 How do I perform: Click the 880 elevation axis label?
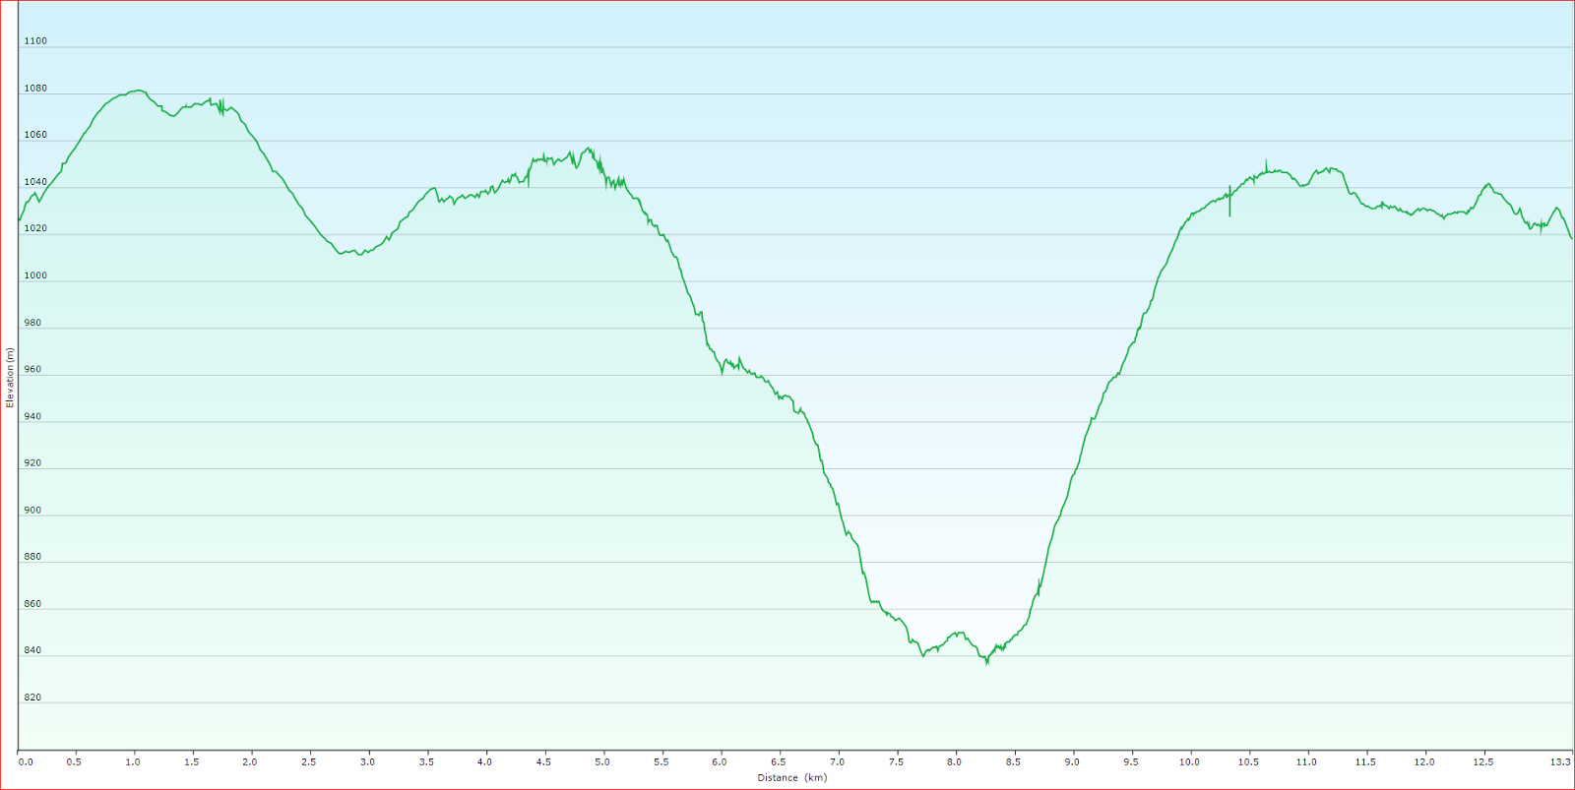pyautogui.click(x=33, y=557)
